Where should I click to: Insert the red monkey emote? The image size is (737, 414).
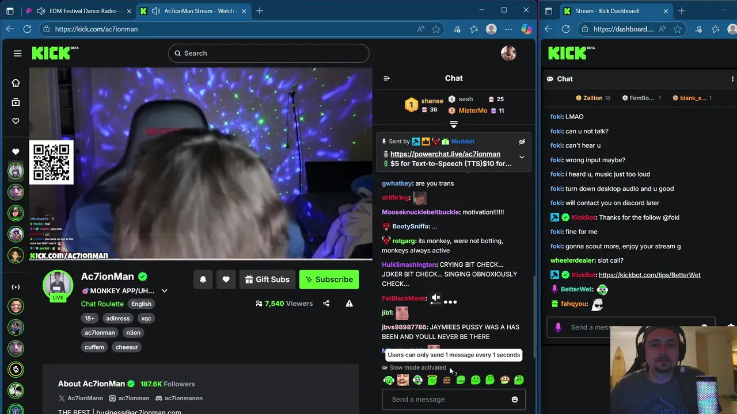[504, 380]
